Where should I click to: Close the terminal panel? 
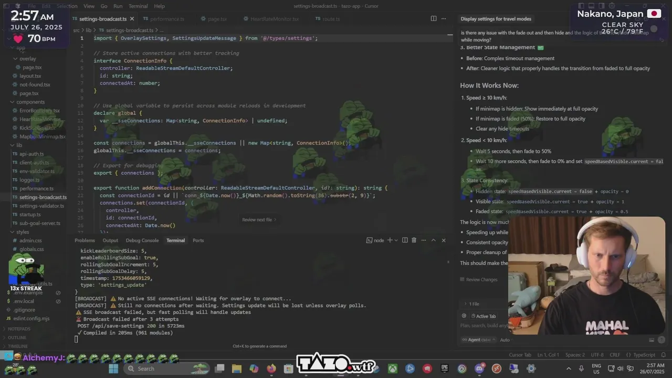pyautogui.click(x=444, y=240)
